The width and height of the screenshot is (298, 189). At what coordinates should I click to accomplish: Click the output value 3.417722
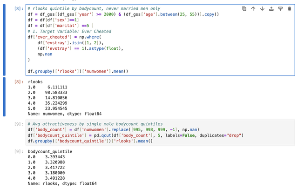pos(55,168)
